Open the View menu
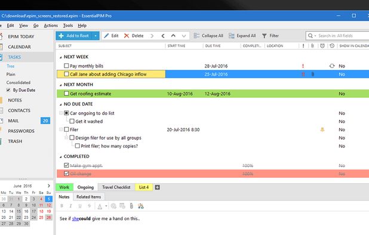 23,26
